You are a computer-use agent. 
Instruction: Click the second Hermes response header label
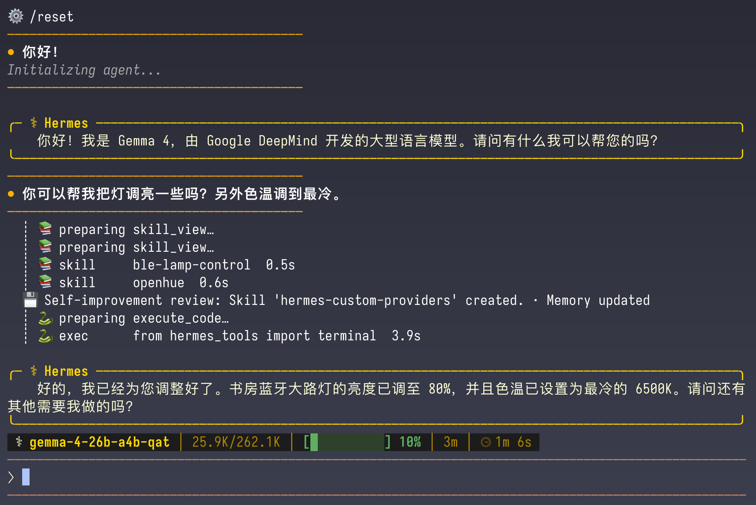[x=66, y=371]
